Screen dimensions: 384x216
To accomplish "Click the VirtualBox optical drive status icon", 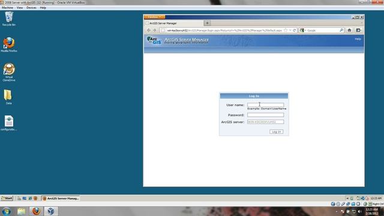I will 338,204.
